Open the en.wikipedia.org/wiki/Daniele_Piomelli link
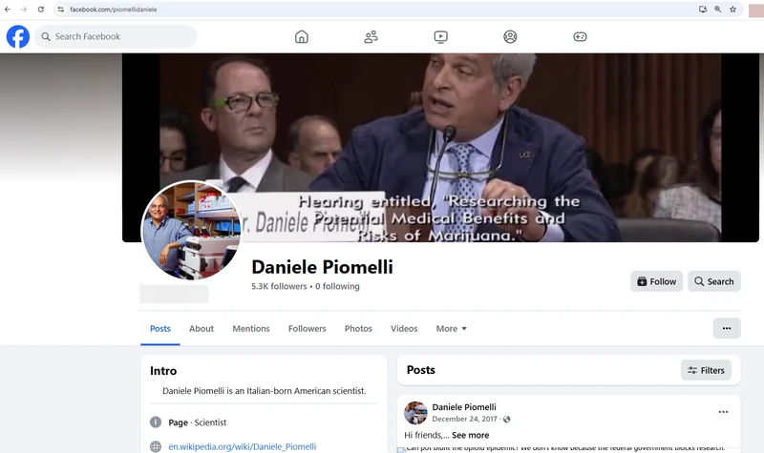This screenshot has width=764, height=453. pos(243,446)
